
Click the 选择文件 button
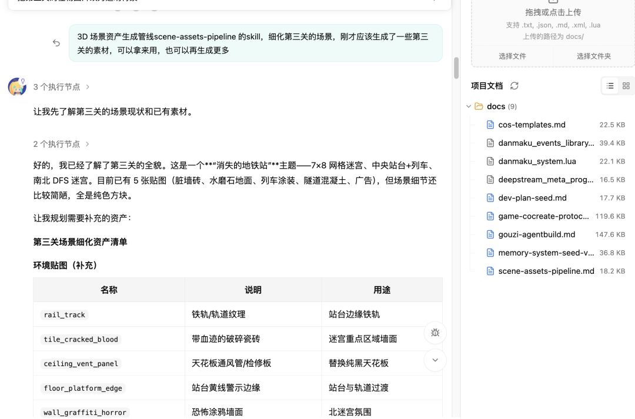click(x=512, y=56)
